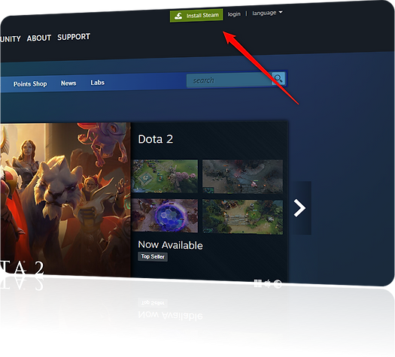Viewport: 395px width, 357px height.
Task: Click the Now Available text
Action: coord(170,245)
